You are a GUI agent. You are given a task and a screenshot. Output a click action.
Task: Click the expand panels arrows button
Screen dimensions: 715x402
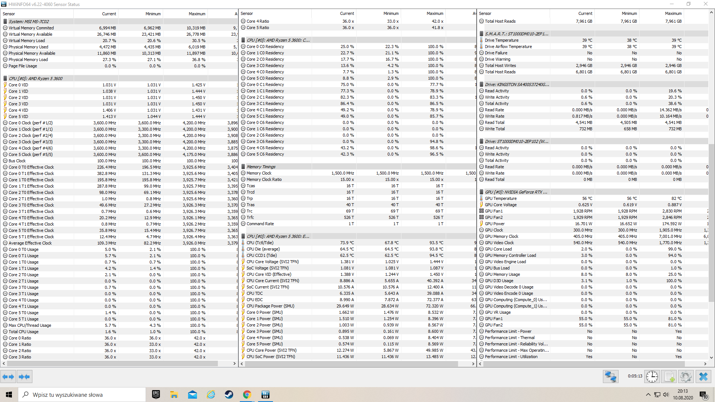click(x=8, y=377)
